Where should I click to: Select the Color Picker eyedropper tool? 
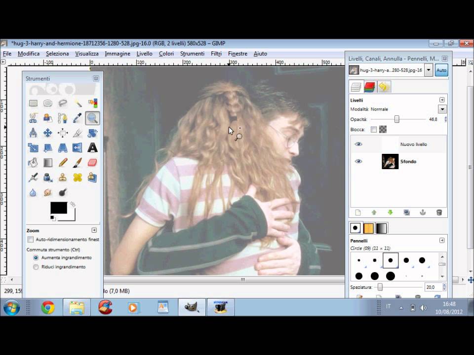click(x=78, y=118)
